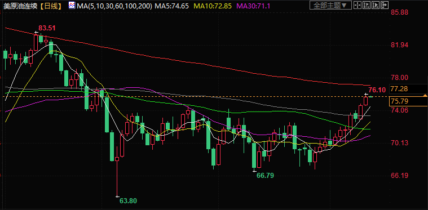
Task: Open MA(5,10,30,60,100,200) indicator parameters
Action: tap(114, 6)
